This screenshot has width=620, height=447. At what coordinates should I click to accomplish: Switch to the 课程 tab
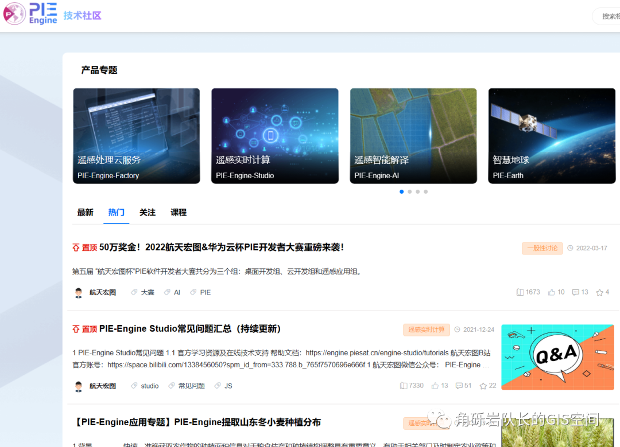coord(179,212)
